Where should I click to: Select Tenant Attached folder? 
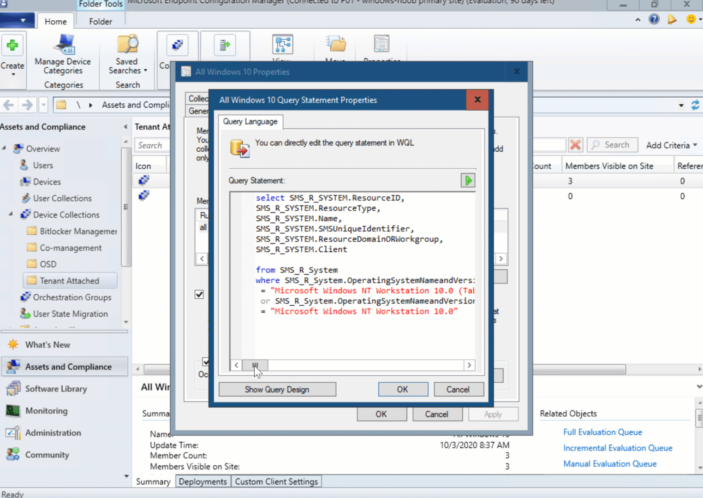(x=70, y=280)
